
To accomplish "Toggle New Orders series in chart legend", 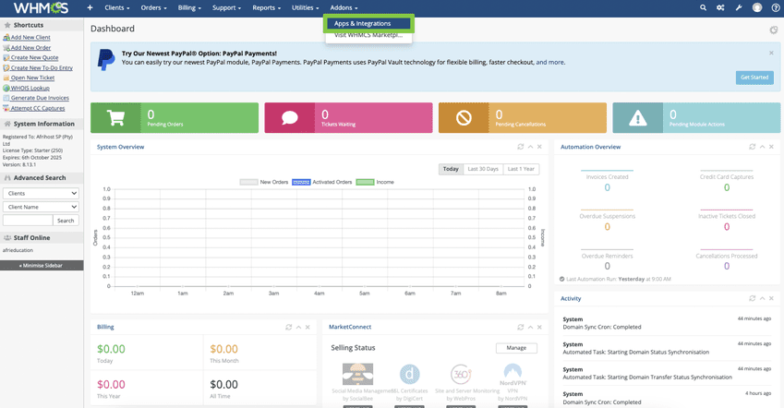I will (264, 182).
